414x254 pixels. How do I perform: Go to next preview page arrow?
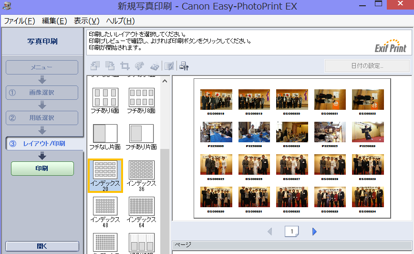click(314, 232)
